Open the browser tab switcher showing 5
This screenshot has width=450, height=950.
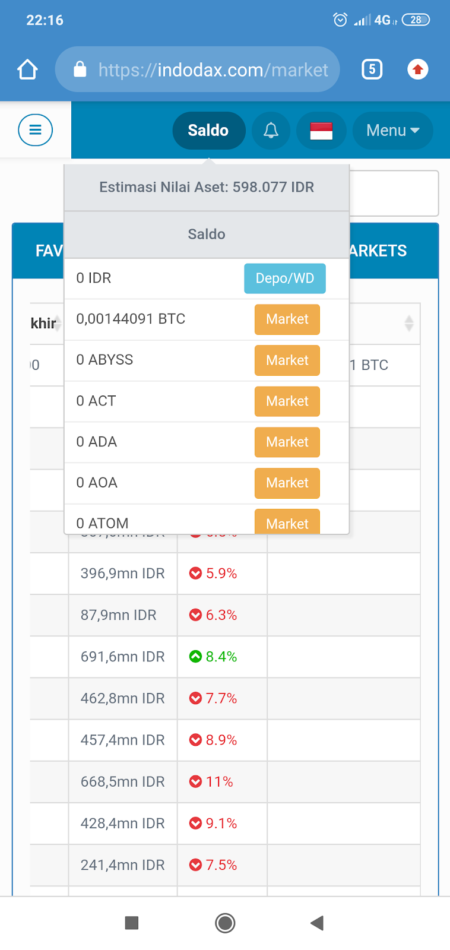(372, 69)
